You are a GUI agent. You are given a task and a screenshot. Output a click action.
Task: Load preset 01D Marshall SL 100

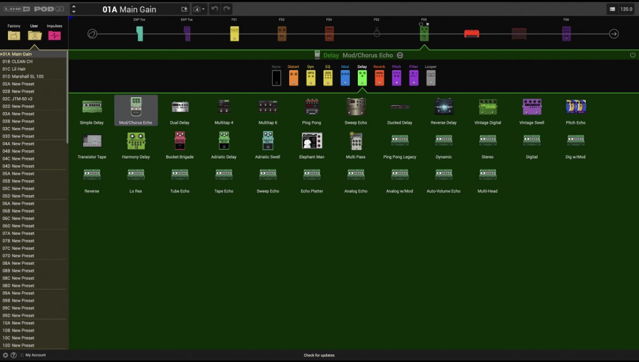(x=33, y=77)
